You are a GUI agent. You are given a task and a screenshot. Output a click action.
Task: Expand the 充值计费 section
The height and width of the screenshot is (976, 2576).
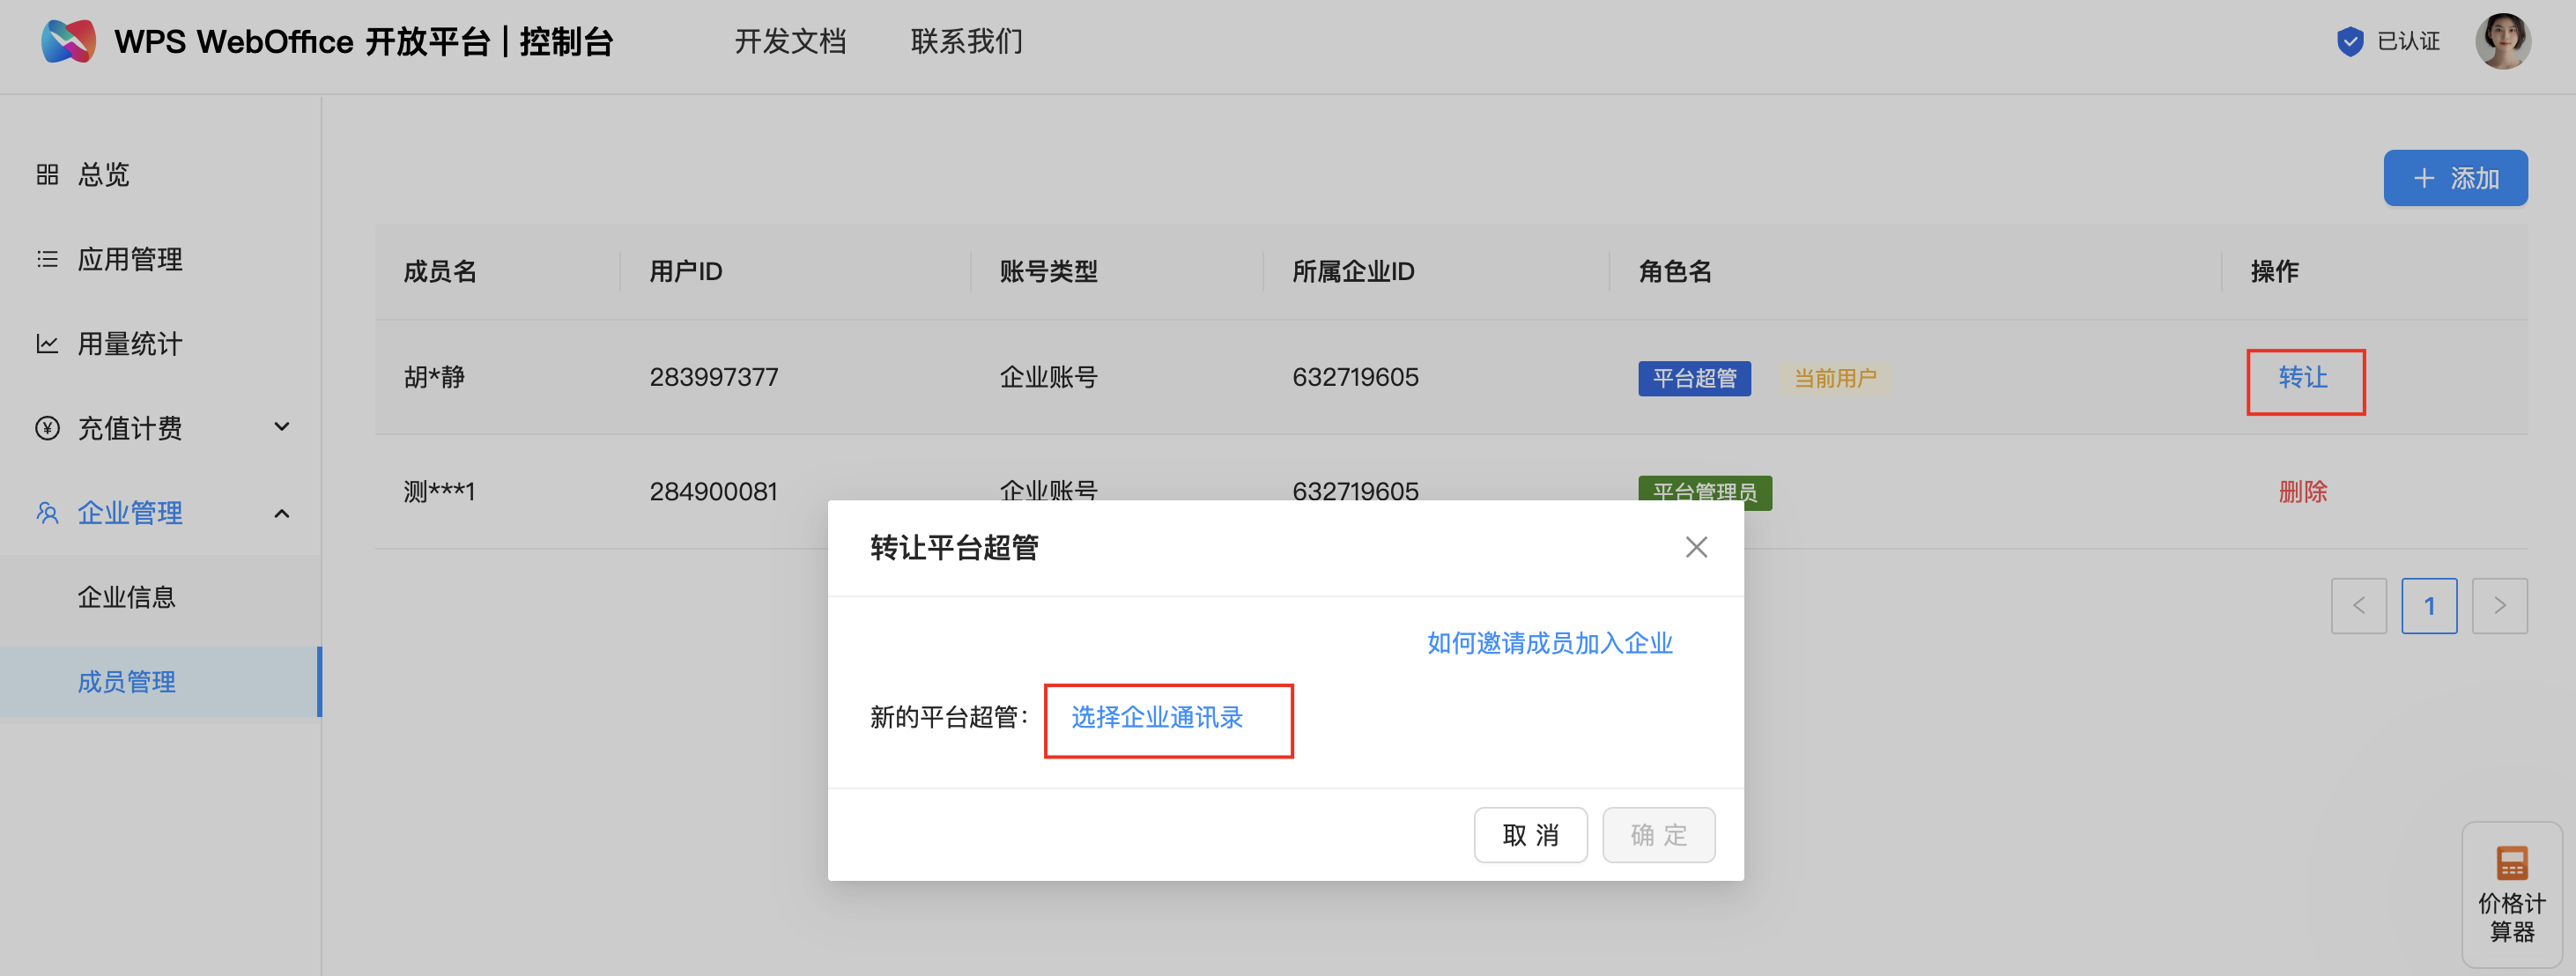[x=281, y=426]
